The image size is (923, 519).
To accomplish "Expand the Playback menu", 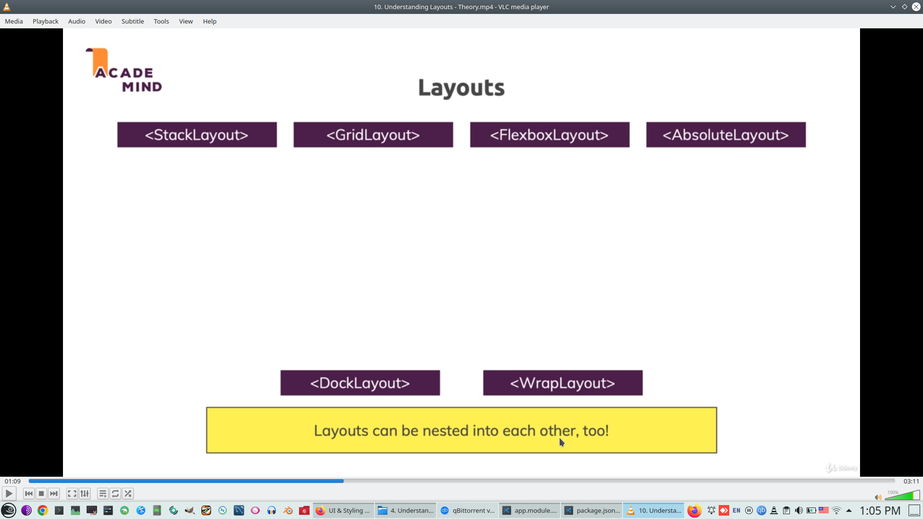I will 46,21.
